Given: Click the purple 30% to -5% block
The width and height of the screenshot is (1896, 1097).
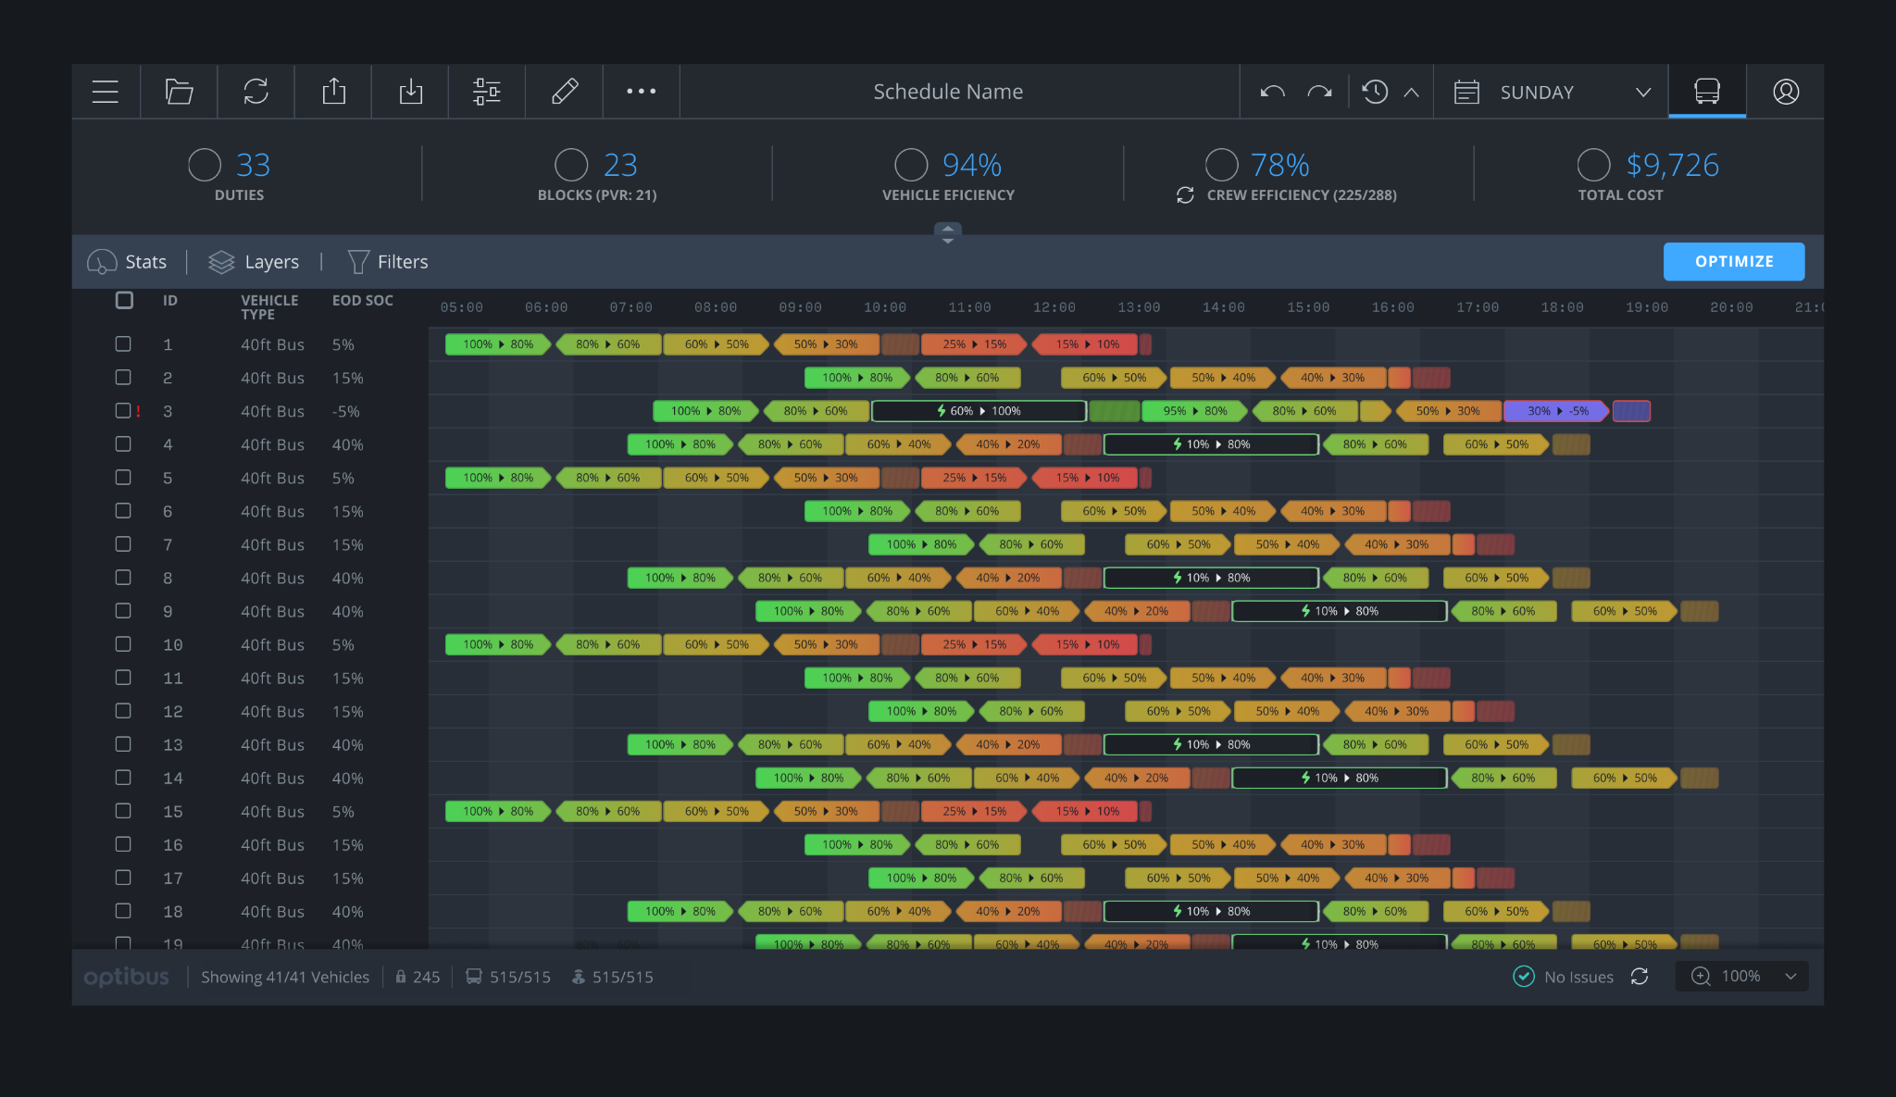Looking at the screenshot, I should 1556,411.
